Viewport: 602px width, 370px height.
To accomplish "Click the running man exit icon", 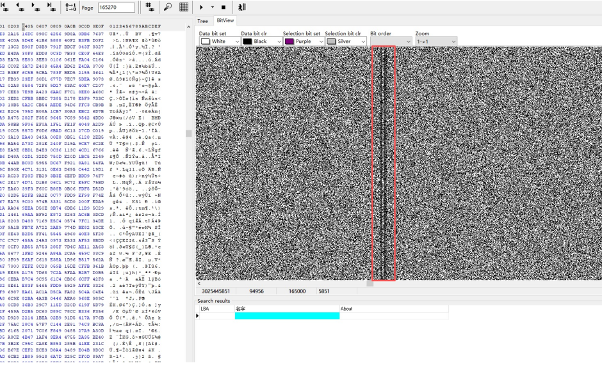I will tap(242, 7).
